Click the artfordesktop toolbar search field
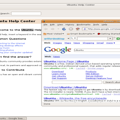The width and height of the screenshot is (120, 120). 92,39
